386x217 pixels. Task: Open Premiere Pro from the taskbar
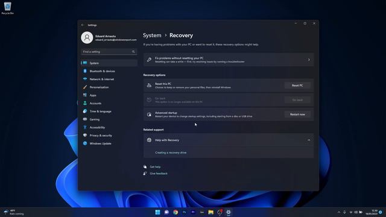193,212
